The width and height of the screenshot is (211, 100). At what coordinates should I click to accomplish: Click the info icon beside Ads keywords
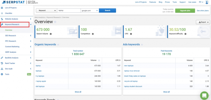142,45
